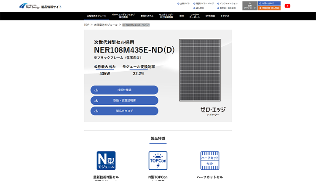
Task: Open モニタリング・出力制御機器 nav tab
Action: pos(166,16)
